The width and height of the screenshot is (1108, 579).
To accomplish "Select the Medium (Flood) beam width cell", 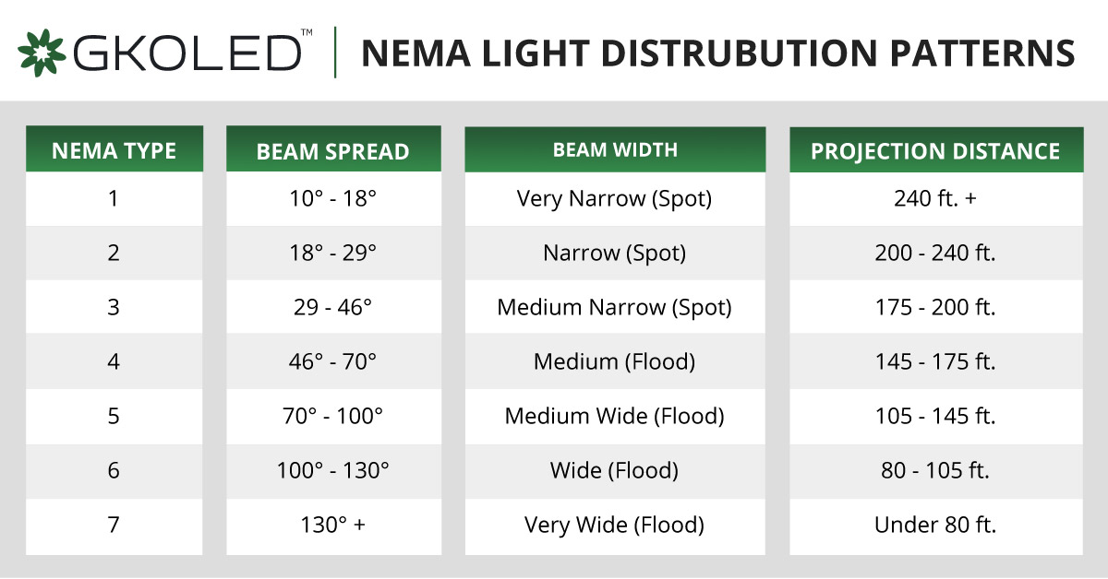I will tap(614, 361).
